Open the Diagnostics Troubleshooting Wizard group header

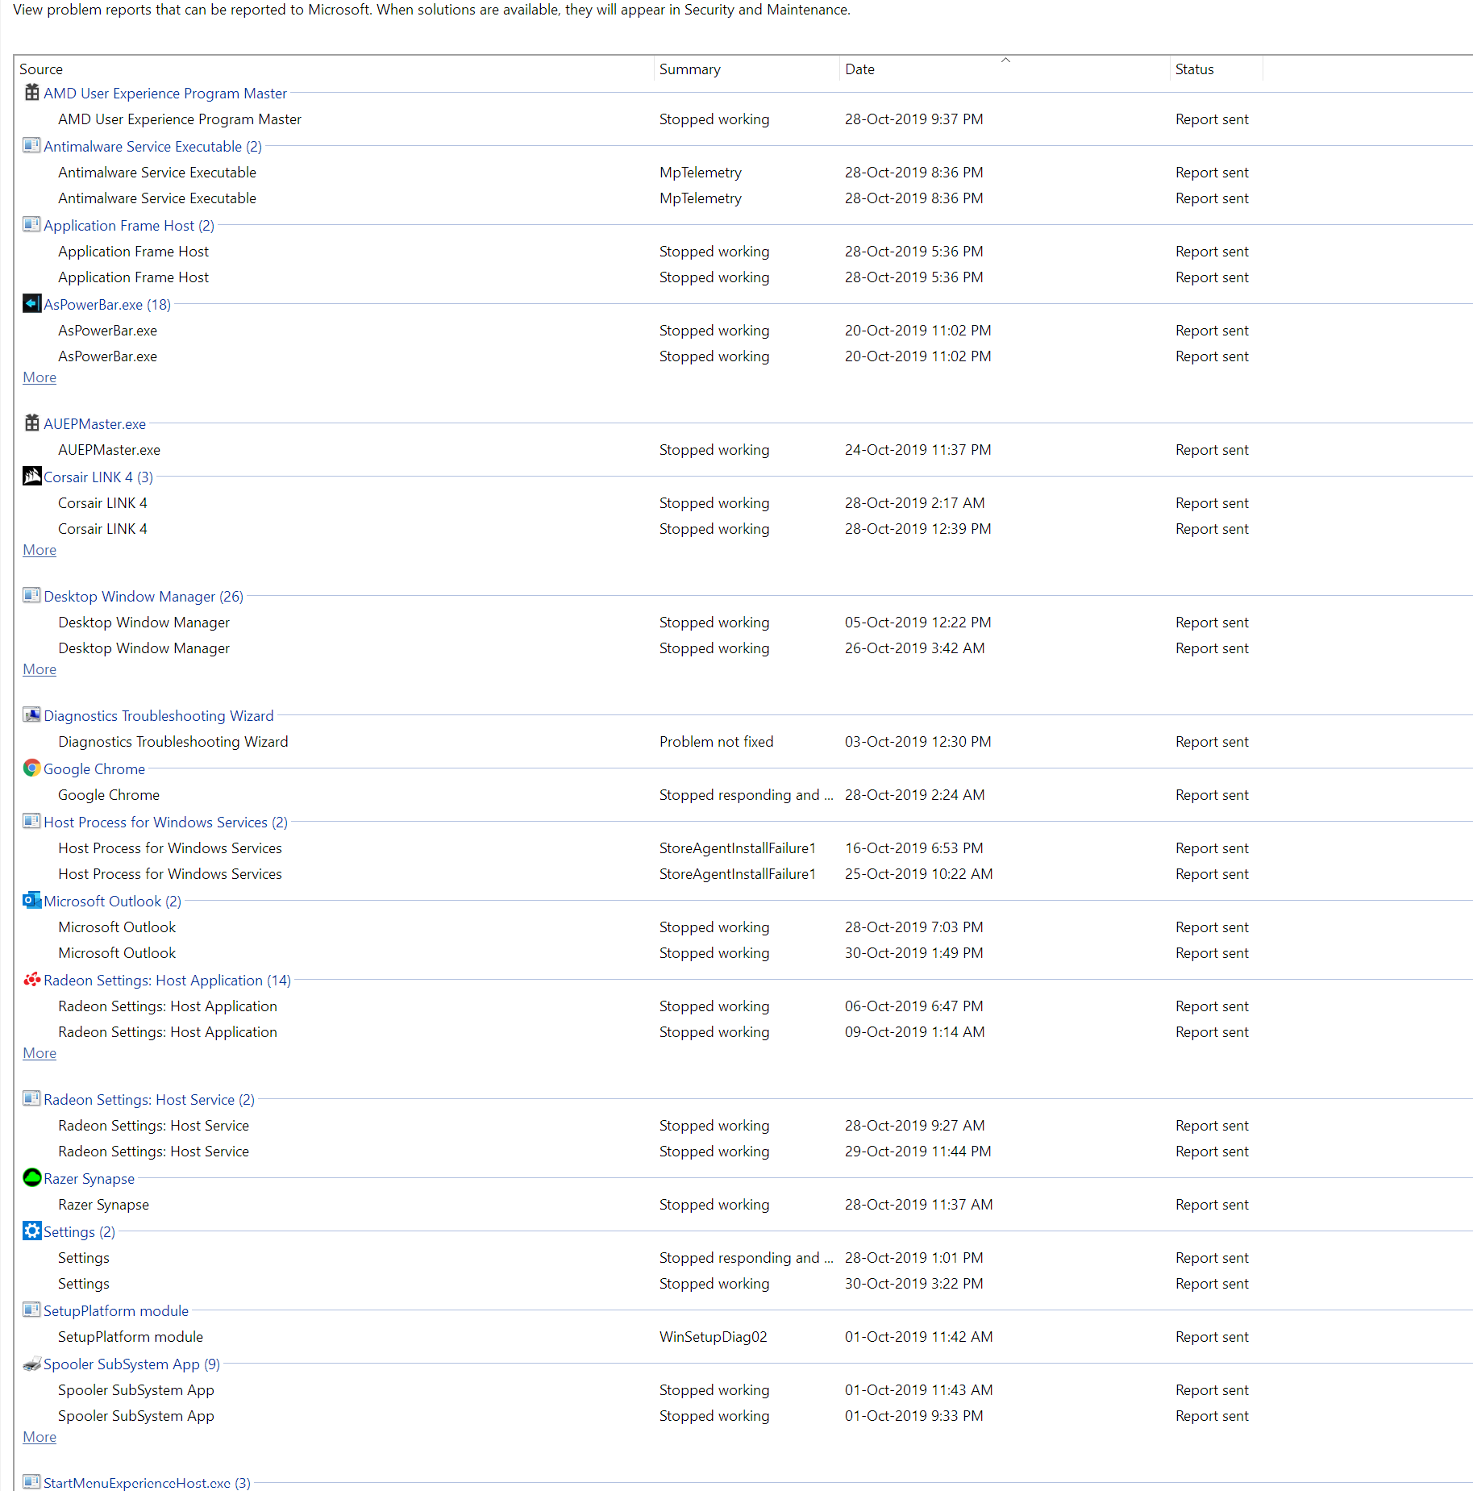[159, 716]
